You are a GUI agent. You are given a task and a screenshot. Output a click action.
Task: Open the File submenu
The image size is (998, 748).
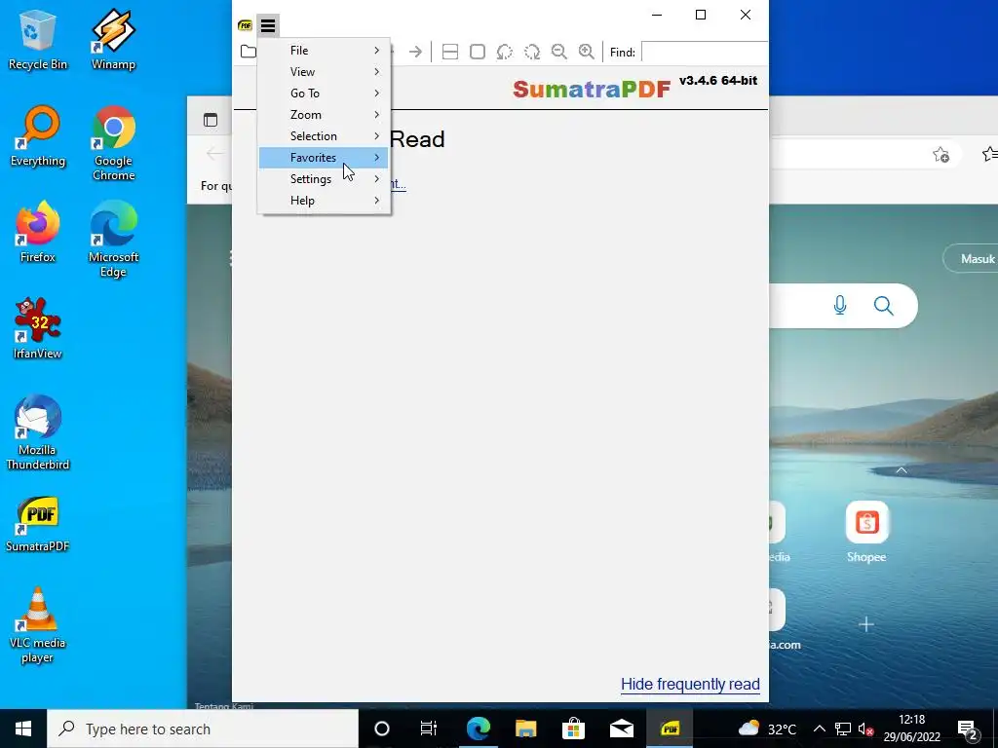click(x=324, y=51)
